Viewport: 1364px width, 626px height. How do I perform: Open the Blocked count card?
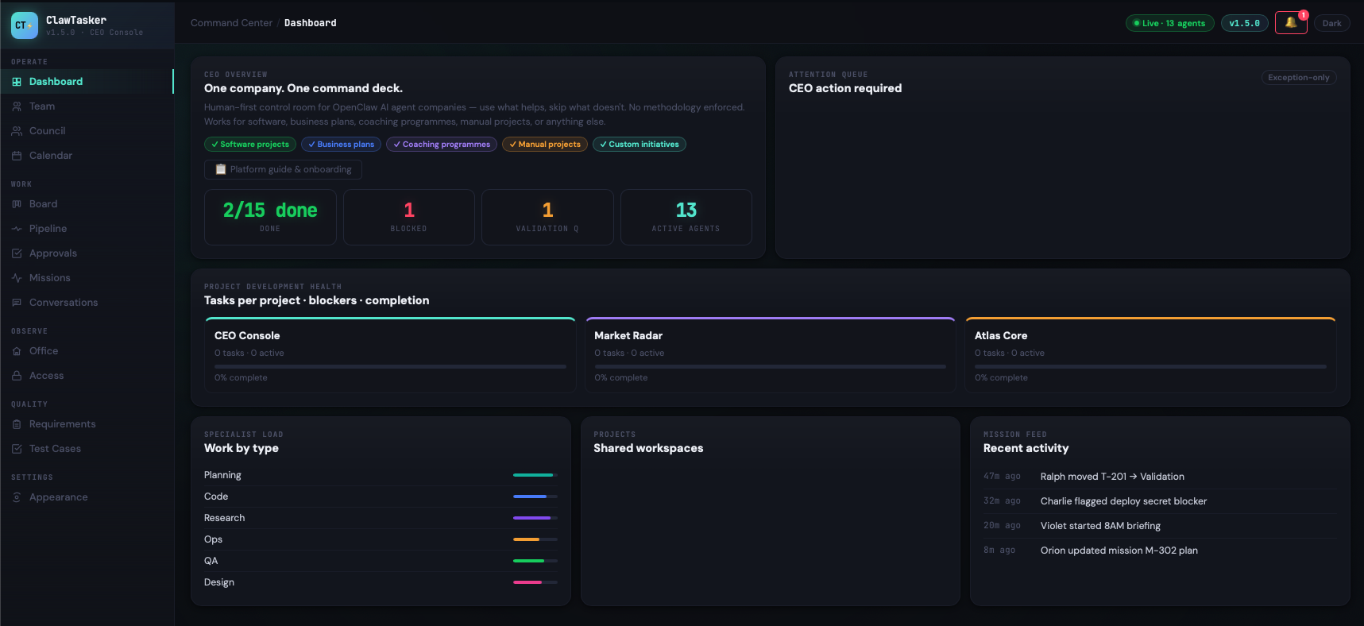(409, 217)
